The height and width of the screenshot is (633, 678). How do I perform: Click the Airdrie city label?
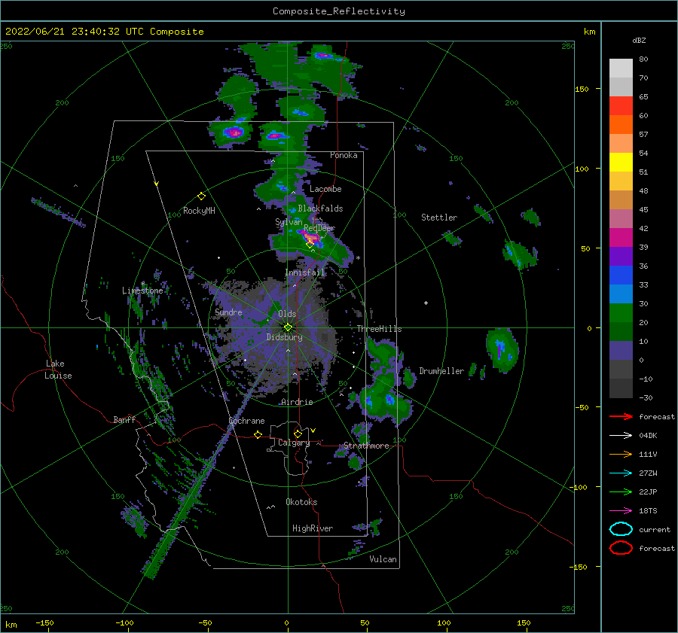297,402
